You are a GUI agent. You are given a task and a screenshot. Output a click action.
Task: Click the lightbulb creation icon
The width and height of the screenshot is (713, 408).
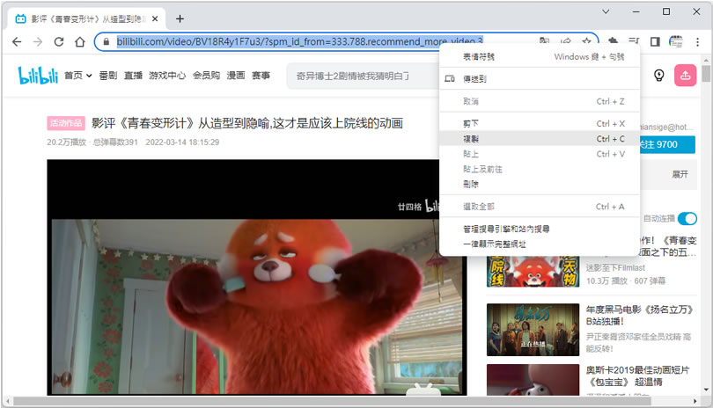[x=659, y=76]
